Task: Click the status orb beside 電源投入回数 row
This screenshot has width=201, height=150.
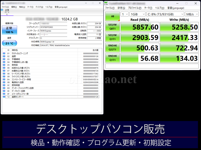Action: pos(4,82)
